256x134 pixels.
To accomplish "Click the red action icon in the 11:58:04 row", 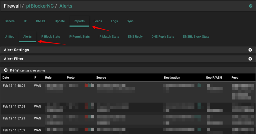I will [86, 85].
